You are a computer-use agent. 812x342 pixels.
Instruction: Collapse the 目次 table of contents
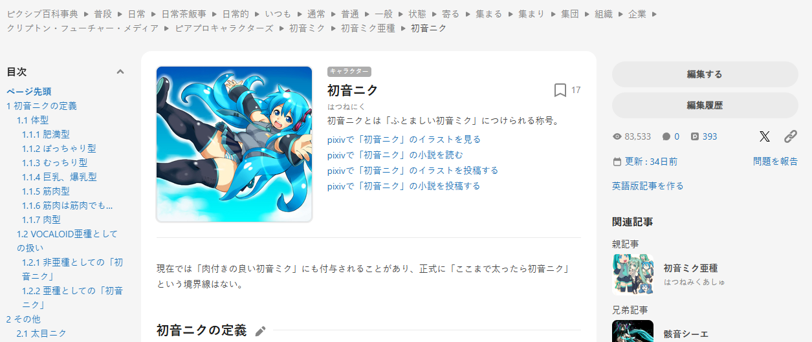120,72
